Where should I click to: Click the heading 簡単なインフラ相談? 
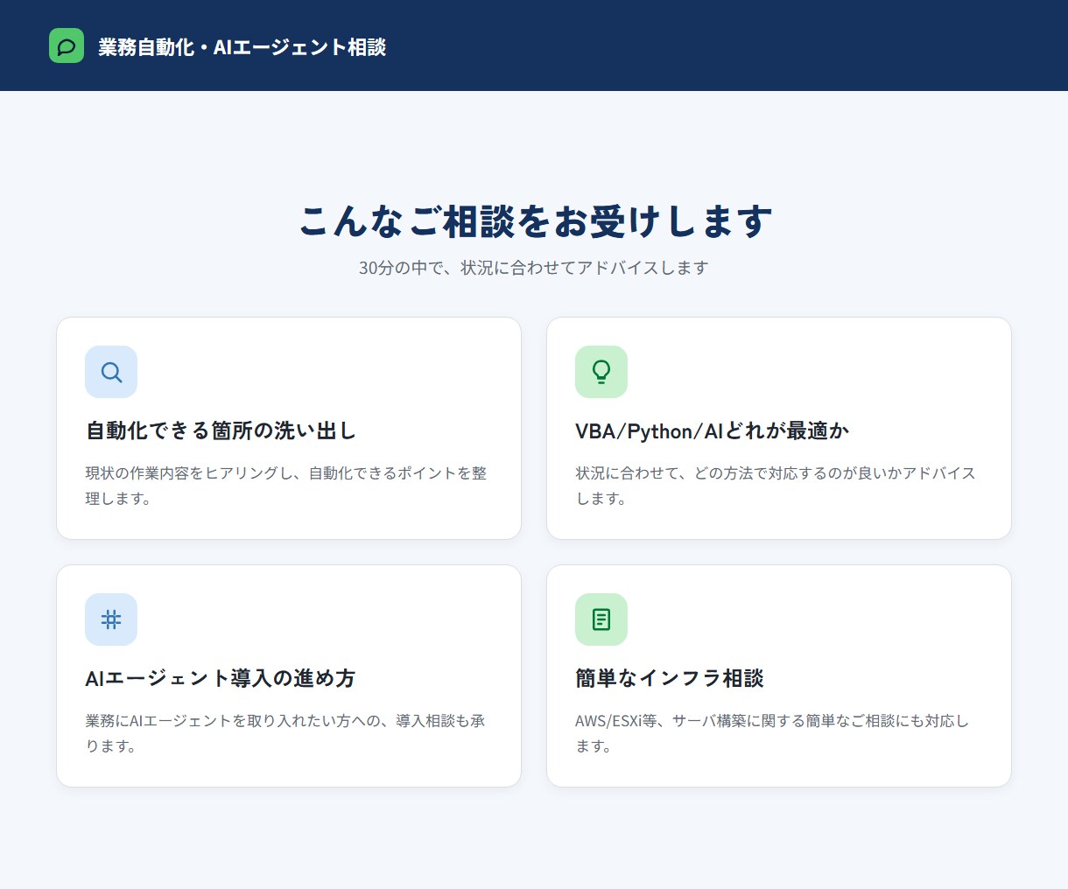tap(670, 678)
